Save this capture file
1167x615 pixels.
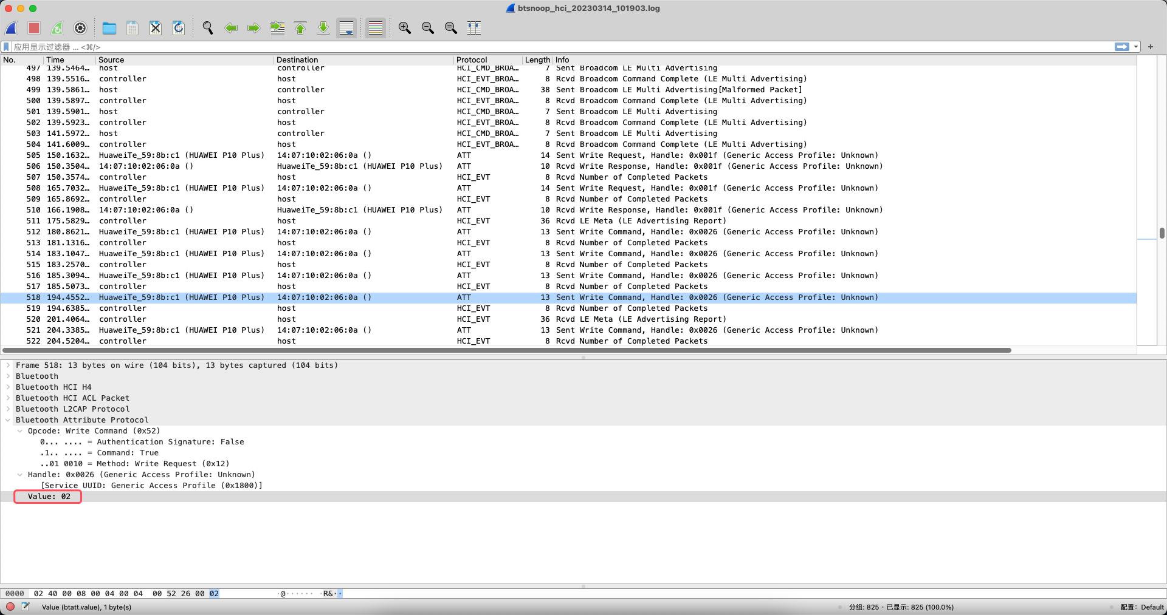pyautogui.click(x=133, y=28)
